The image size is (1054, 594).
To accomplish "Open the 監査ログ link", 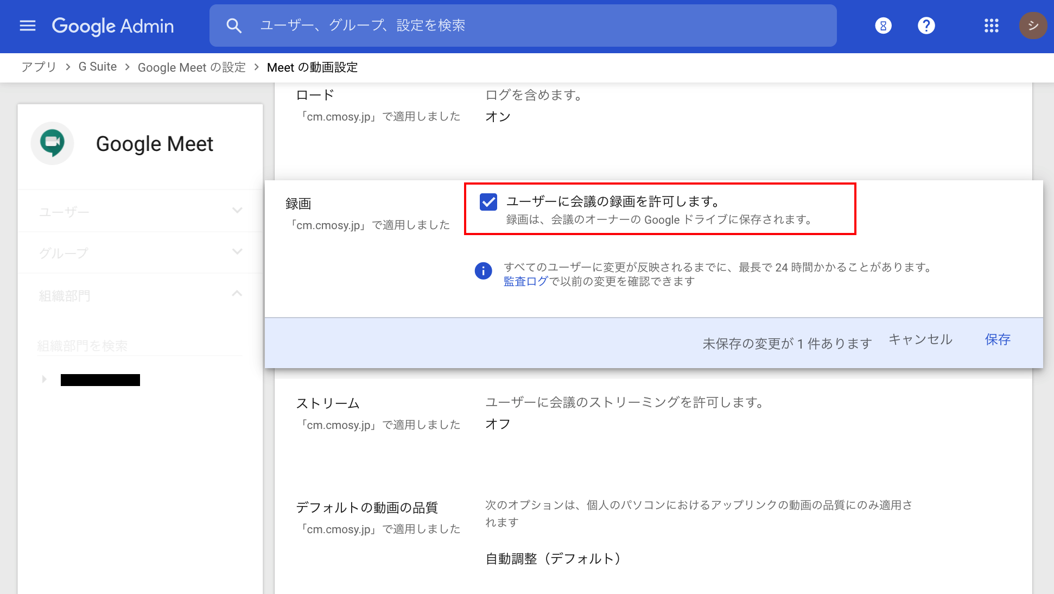I will (x=524, y=281).
